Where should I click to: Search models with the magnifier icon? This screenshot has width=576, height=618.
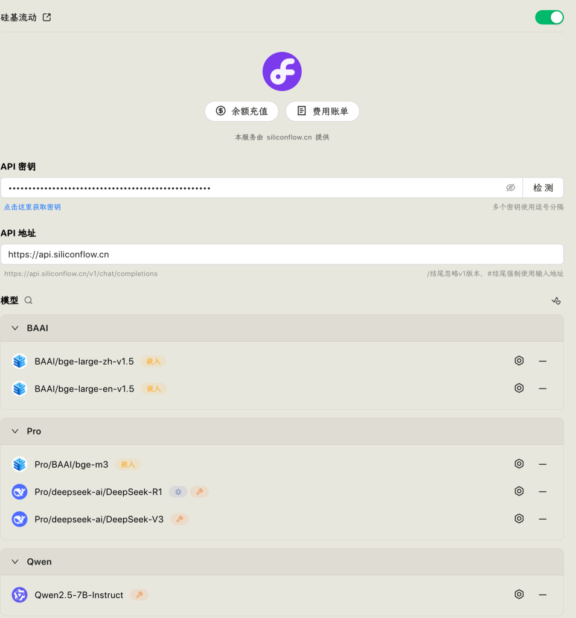(x=28, y=301)
